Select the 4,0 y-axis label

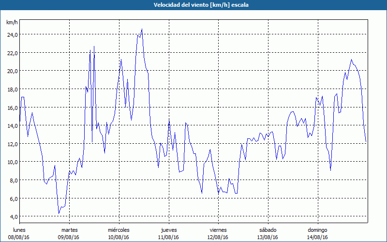13,216
